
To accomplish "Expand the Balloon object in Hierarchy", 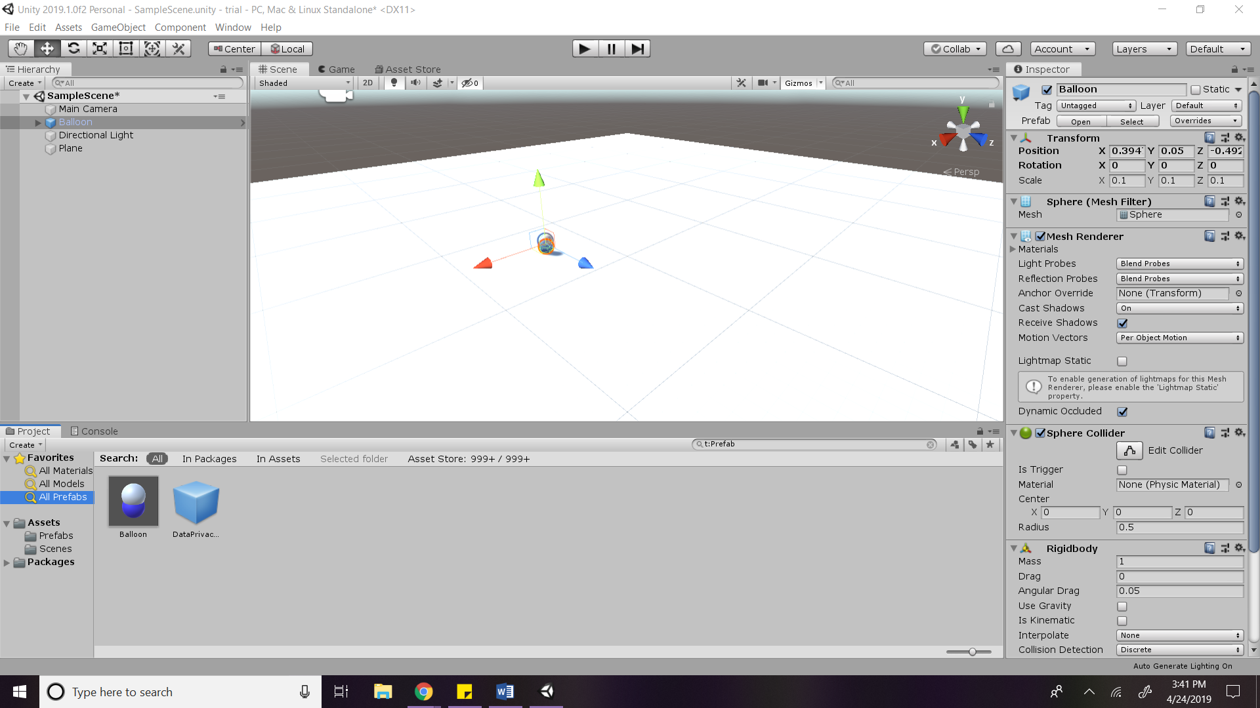I will click(x=38, y=123).
